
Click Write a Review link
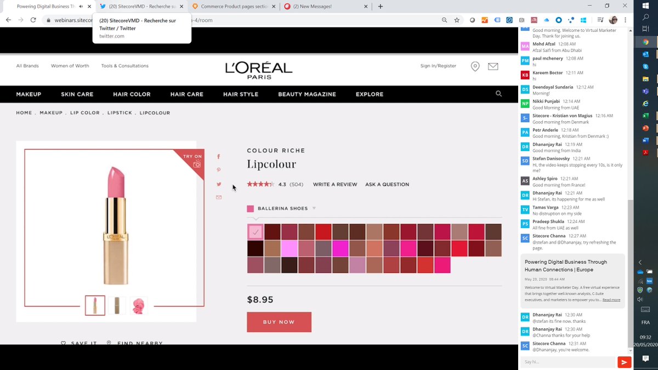[x=335, y=185]
